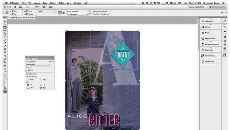Image resolution: width=230 pixels, height=130 pixels.
Task: Click the workspace search field
Action: (218, 7)
